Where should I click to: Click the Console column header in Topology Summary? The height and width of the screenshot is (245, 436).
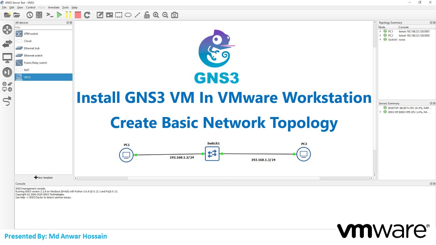pyautogui.click(x=417, y=27)
